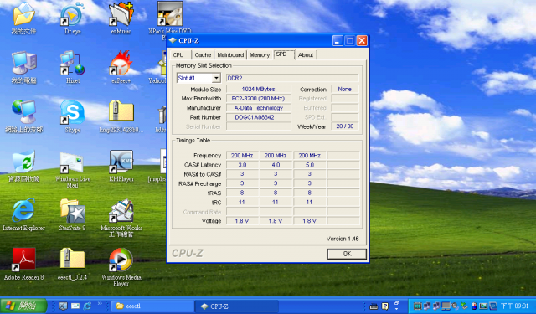Click the language bar help icon
The image size is (536, 314).
(x=385, y=306)
